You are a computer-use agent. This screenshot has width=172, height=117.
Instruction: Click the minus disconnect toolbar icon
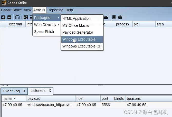click(9, 17)
